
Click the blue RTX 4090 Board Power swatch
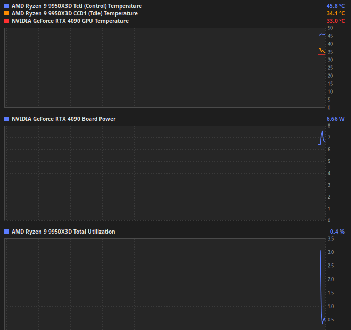click(6, 119)
